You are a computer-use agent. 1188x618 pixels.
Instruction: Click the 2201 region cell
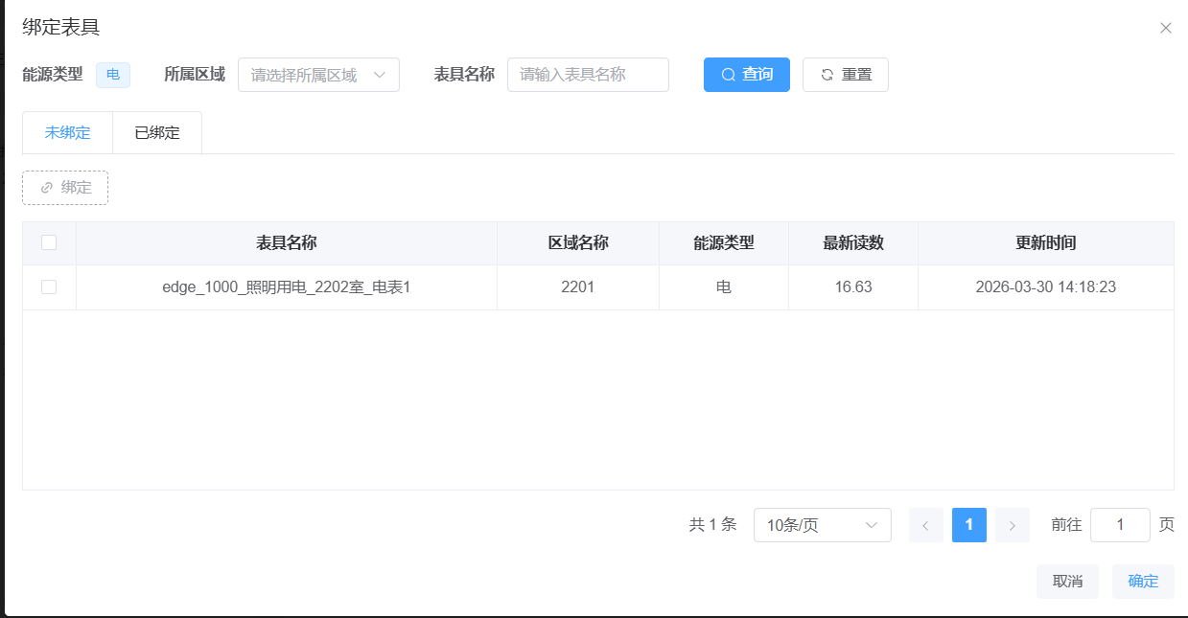click(578, 286)
